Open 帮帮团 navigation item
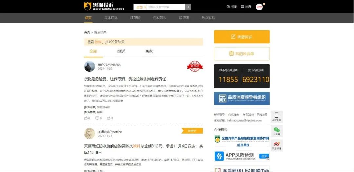This screenshot has width=354, height=172. click(x=184, y=18)
